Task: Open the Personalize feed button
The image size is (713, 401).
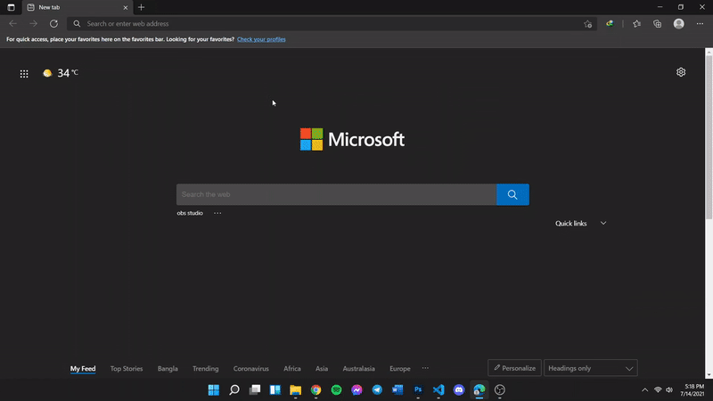Action: [514, 368]
